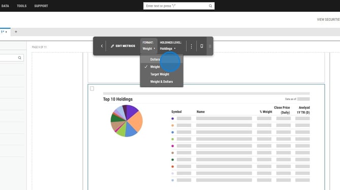Grab the drag handle on module toolbar
340x190 pixels.
tap(210, 46)
